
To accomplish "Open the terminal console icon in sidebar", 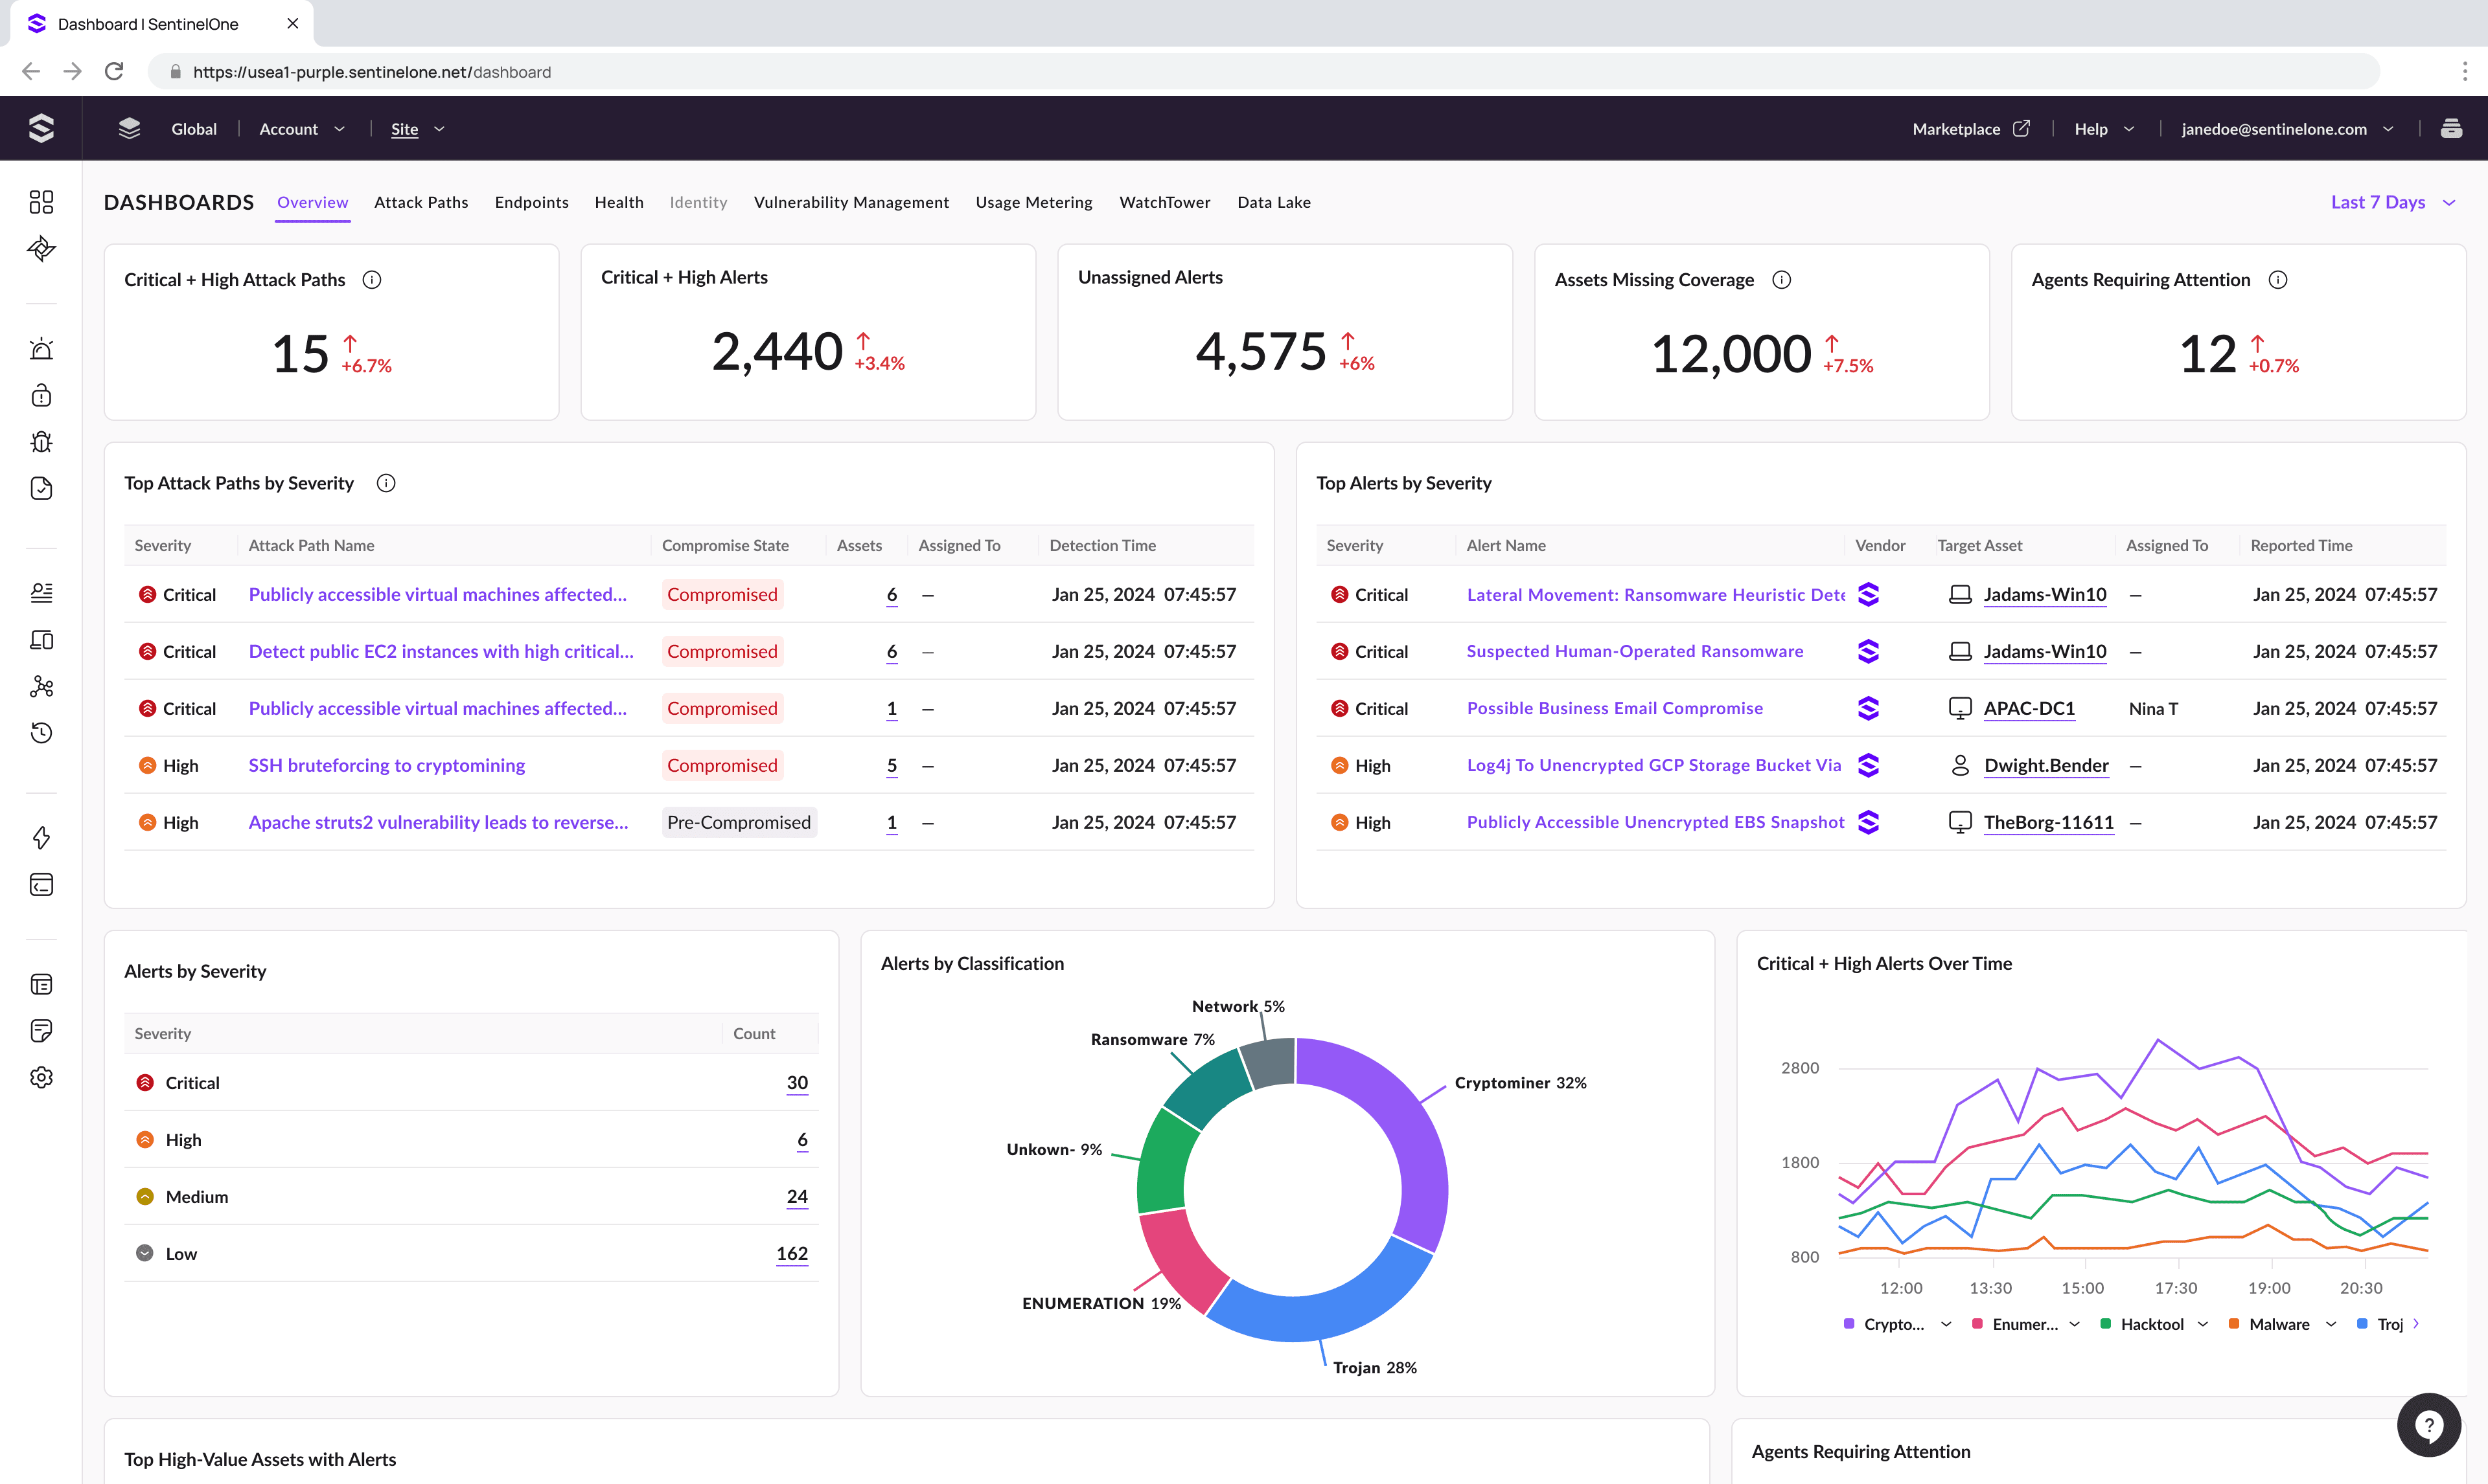I will click(x=42, y=884).
